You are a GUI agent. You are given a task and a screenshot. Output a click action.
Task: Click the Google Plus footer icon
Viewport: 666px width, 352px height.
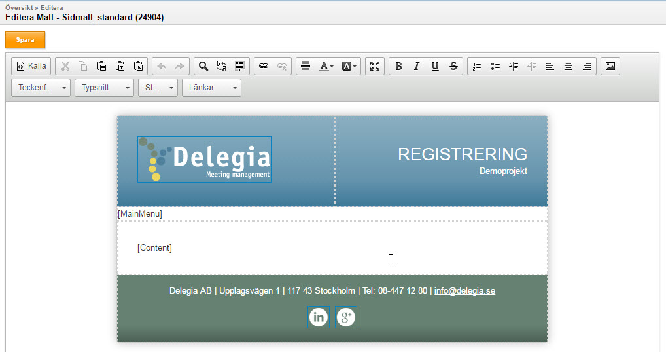pos(345,317)
